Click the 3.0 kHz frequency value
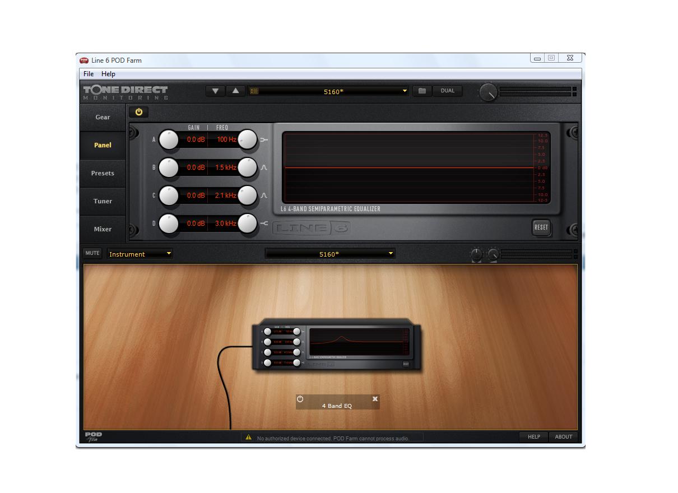 (x=226, y=224)
